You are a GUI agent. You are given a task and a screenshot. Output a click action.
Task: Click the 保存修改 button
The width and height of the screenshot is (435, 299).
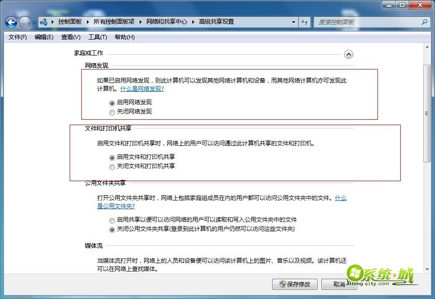294,284
